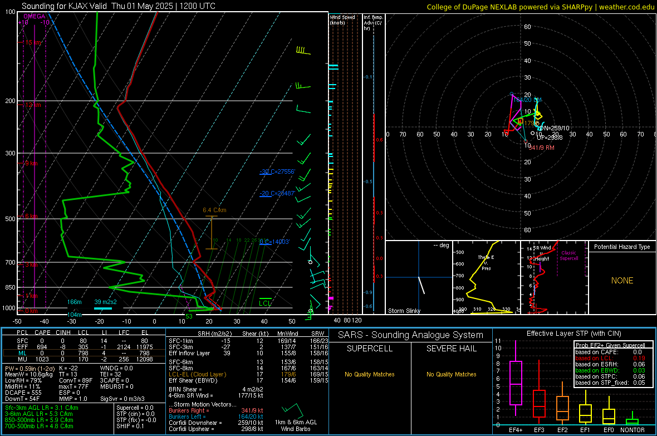Click the EFF EL value '11975'
This screenshot has width=657, height=436.
click(x=144, y=347)
